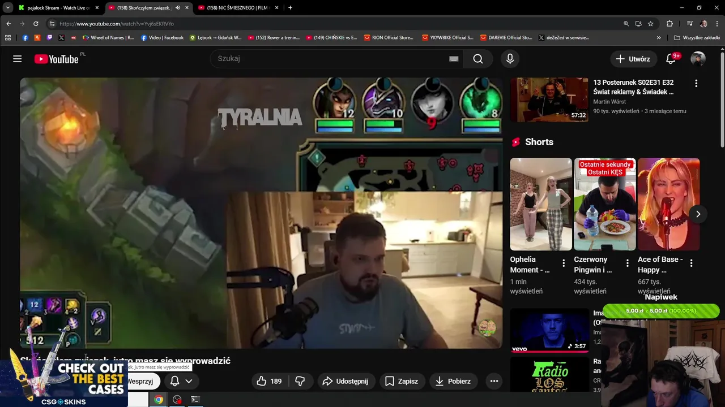Viewport: 725px width, 407px height.
Task: Open the account avatar menu
Action: [x=698, y=59]
